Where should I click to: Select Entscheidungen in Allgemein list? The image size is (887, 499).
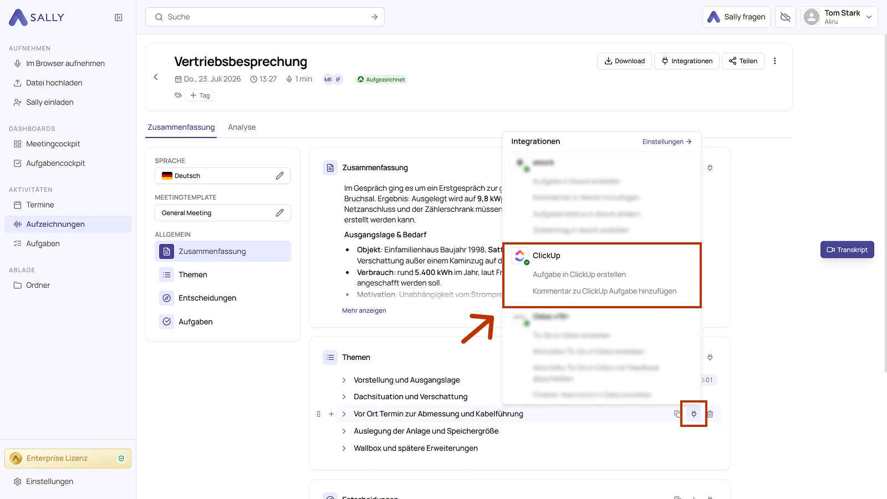pos(223,298)
